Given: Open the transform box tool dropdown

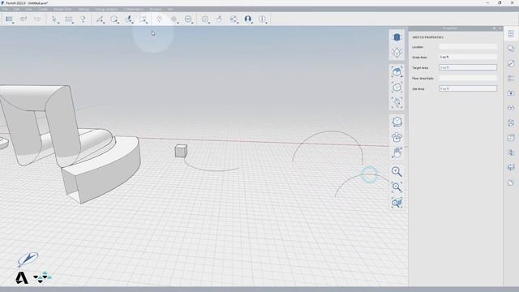Looking at the screenshot, I should 143,19.
